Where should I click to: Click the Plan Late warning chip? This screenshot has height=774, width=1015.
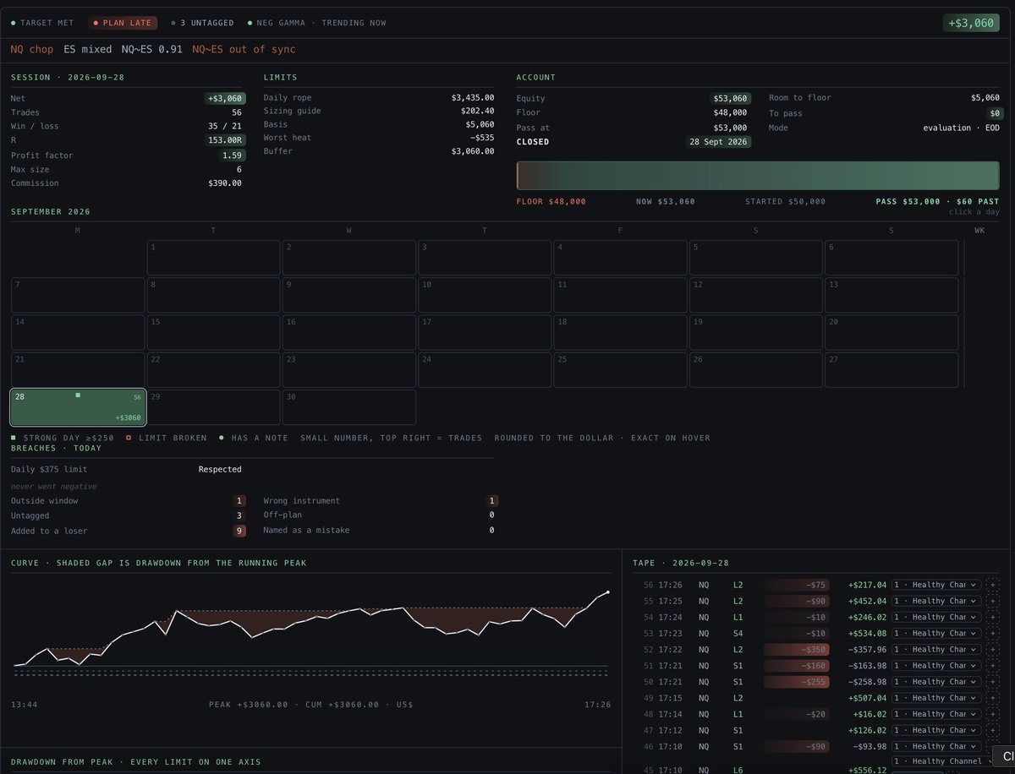122,23
